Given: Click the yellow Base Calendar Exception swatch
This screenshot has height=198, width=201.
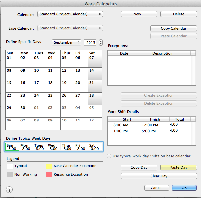Looking at the screenshot, I should [49, 166].
